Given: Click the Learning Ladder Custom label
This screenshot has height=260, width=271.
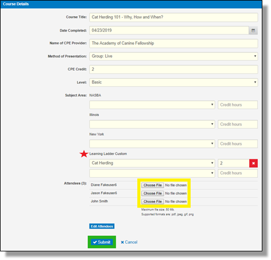Looking at the screenshot, I should 108,154.
